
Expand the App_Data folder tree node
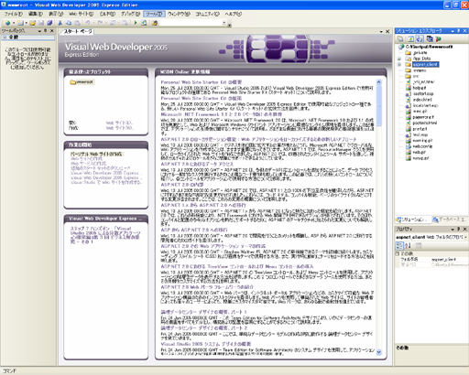[399, 59]
